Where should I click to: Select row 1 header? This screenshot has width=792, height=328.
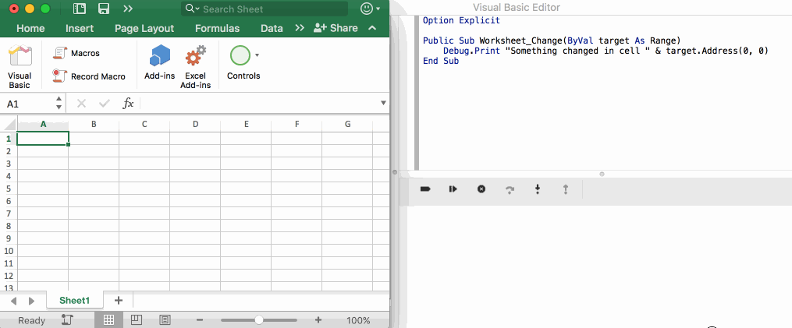(x=8, y=138)
